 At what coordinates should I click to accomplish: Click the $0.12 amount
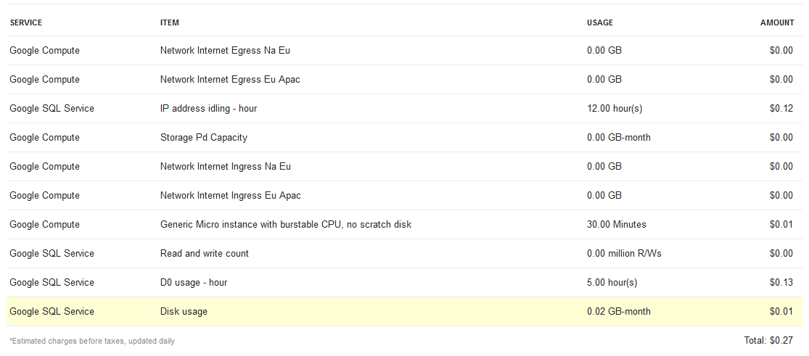(781, 108)
